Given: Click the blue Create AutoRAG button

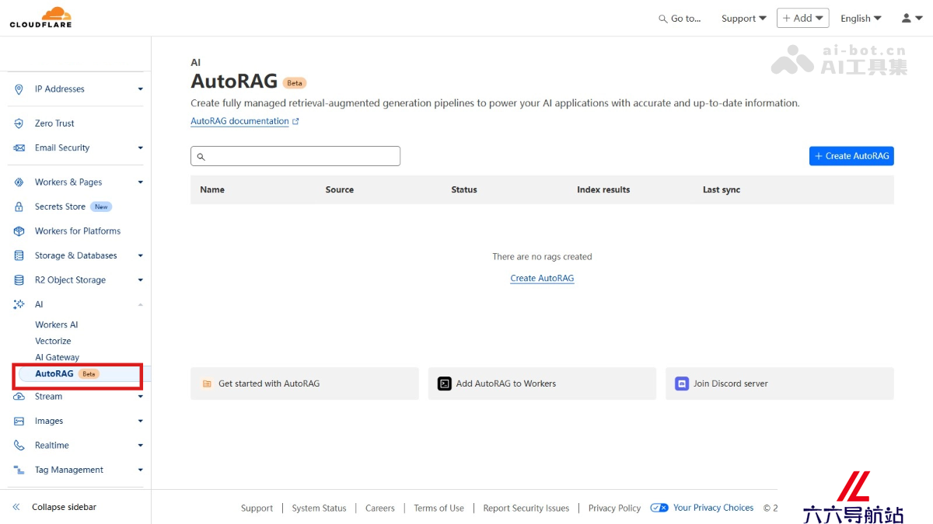Looking at the screenshot, I should click(x=851, y=156).
